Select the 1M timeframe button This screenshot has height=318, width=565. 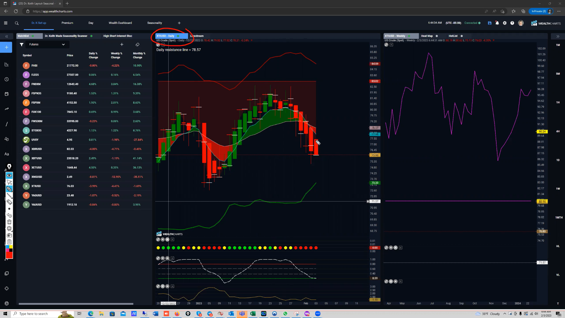[x=558, y=45]
